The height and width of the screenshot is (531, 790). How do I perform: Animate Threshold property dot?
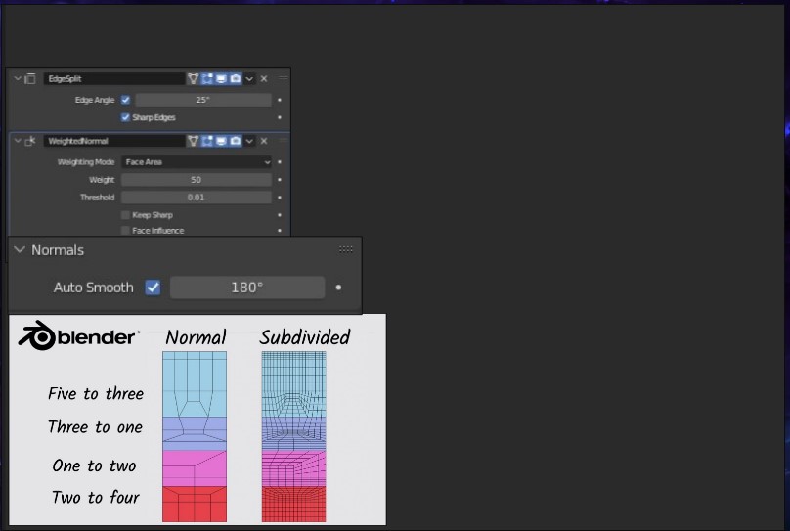(x=280, y=198)
